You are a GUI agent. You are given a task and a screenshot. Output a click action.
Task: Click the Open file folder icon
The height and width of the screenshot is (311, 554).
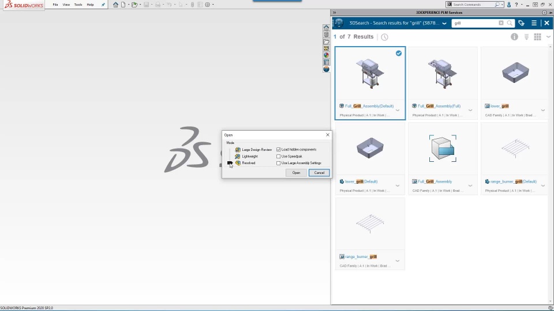pyautogui.click(x=134, y=5)
